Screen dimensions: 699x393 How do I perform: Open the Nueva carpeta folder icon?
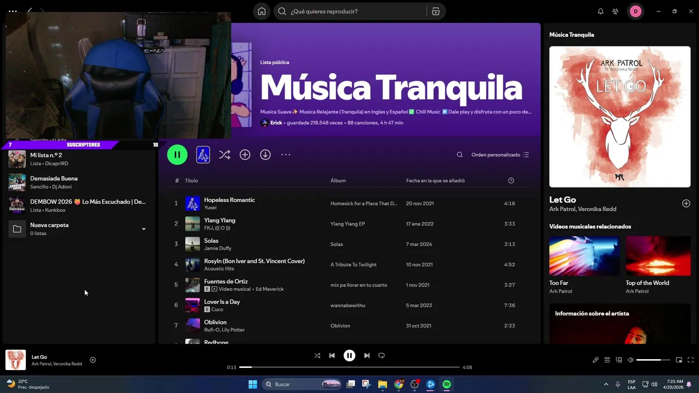tap(17, 229)
